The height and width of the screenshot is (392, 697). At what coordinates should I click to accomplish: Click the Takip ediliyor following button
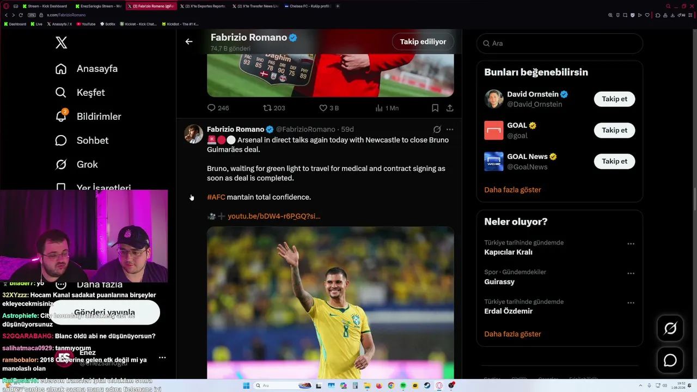pos(423,41)
